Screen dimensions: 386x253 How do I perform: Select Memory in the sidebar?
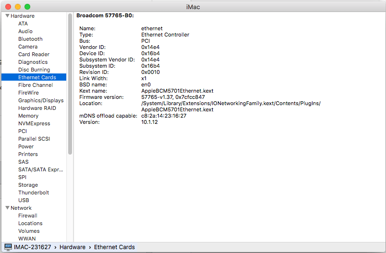(28, 116)
